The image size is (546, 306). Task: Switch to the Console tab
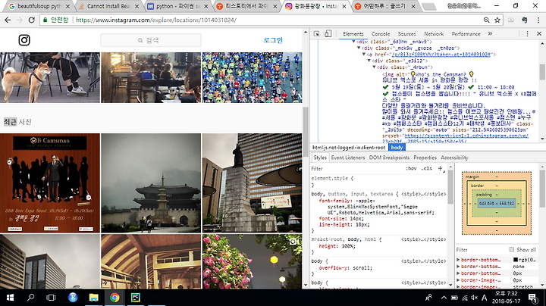[381, 34]
